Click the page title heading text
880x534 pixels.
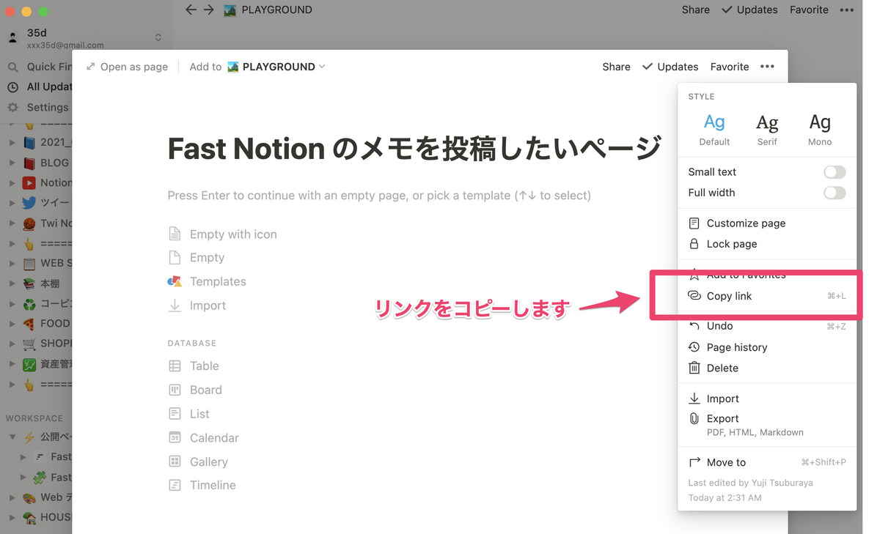coord(414,149)
